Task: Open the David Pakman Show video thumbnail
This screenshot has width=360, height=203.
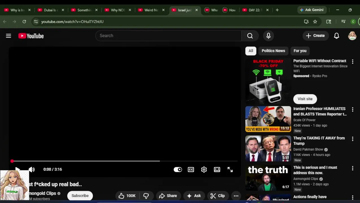Action: coord(268,148)
